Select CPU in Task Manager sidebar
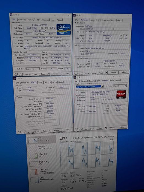 [41, 140]
